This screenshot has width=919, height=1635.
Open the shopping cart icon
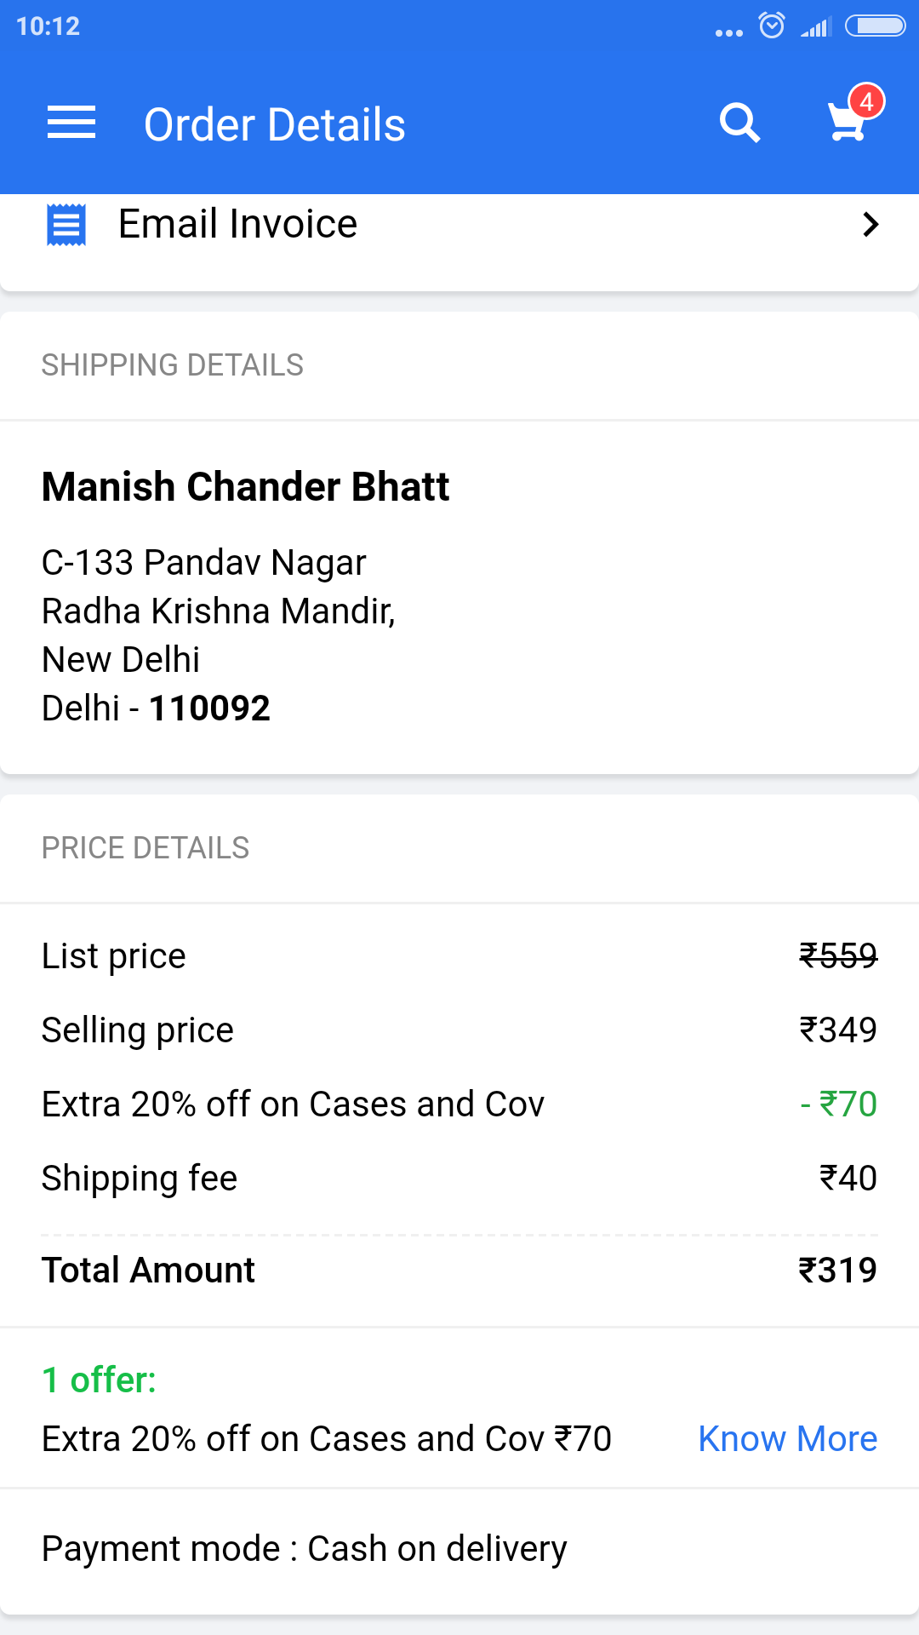(x=848, y=121)
